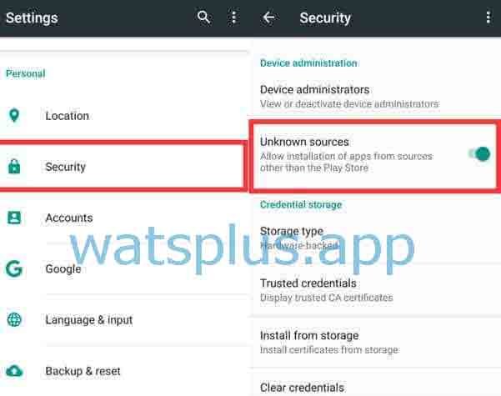Open the Accounts settings entry
501x396 pixels.
(123, 218)
